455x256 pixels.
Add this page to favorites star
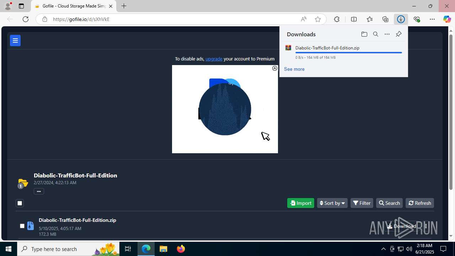pos(318,19)
